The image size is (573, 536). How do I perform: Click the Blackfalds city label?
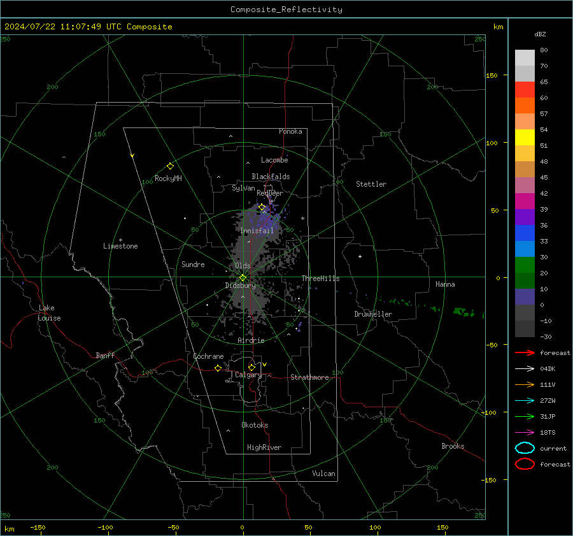point(271,177)
